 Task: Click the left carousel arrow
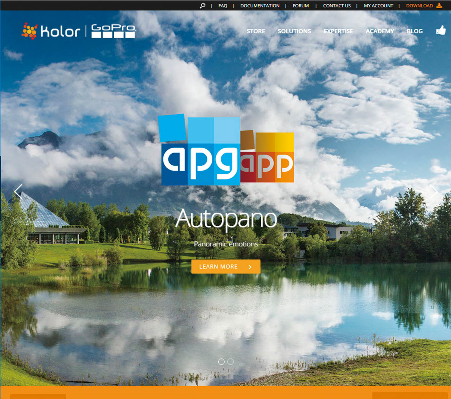point(18,191)
